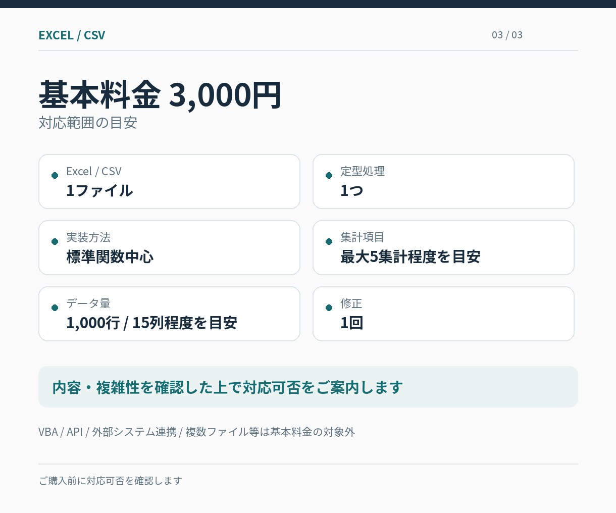Screen dimensions: 616x513
Task: Click the bullet dot beside 実装方法
Action: tap(55, 241)
